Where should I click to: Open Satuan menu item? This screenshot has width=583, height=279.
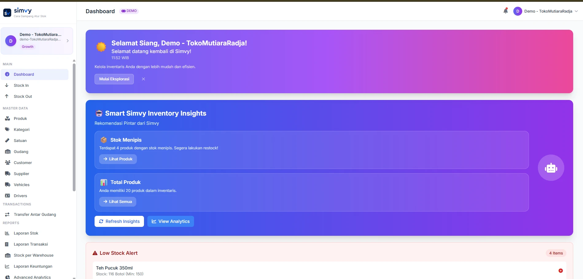coord(34,141)
